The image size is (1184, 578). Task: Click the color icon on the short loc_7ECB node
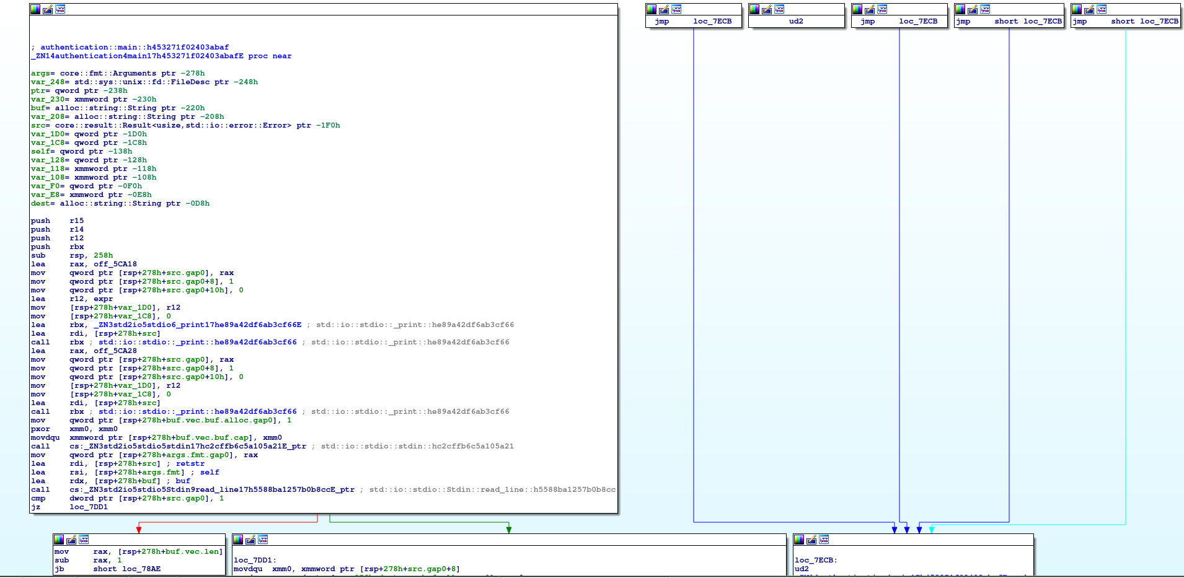pyautogui.click(x=960, y=9)
